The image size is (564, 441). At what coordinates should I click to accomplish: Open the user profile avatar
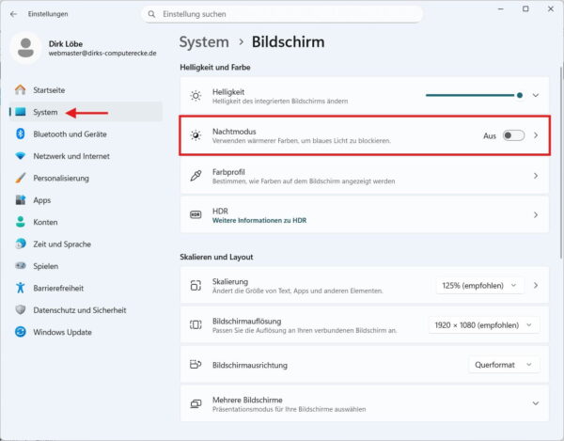point(25,48)
